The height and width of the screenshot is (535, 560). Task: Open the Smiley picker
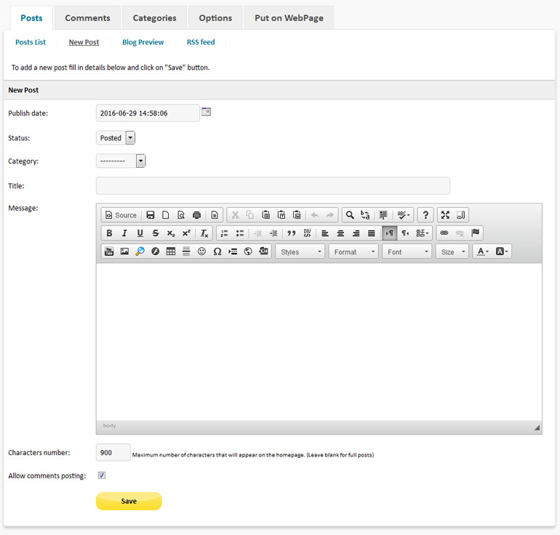[201, 252]
